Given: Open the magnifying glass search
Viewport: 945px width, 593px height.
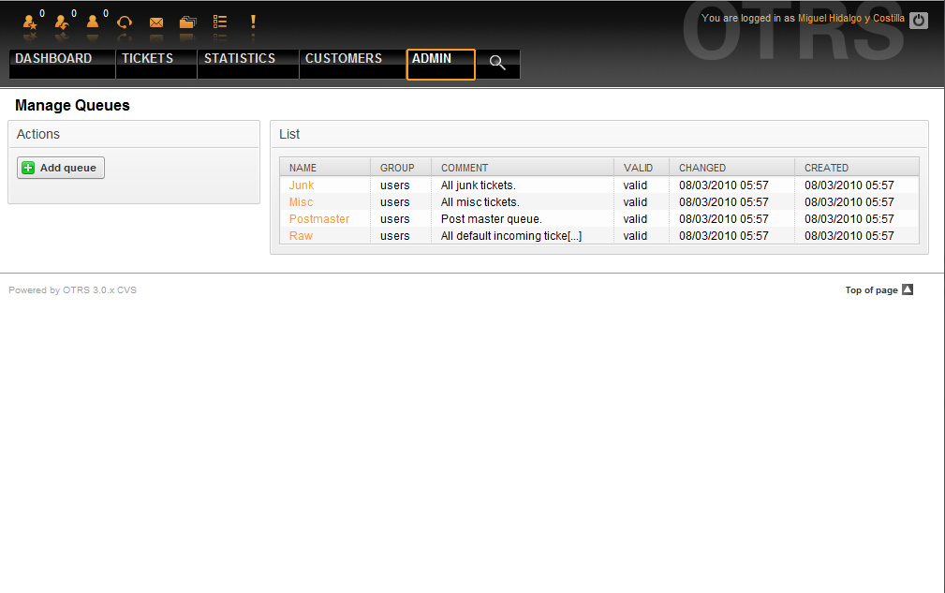Looking at the screenshot, I should (497, 63).
